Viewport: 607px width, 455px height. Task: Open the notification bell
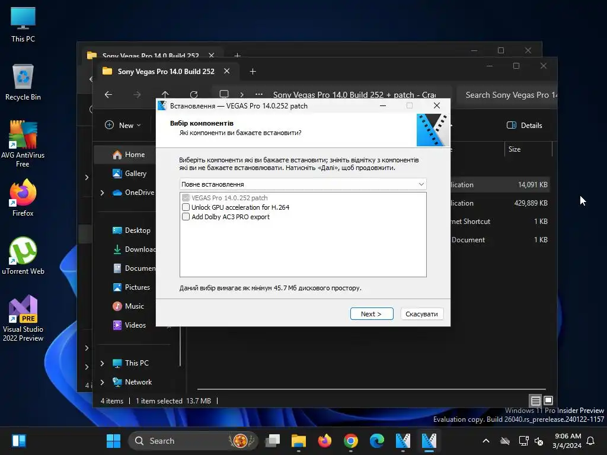(591, 441)
